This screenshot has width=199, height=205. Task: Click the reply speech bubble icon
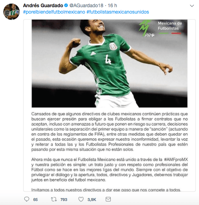(x=27, y=199)
